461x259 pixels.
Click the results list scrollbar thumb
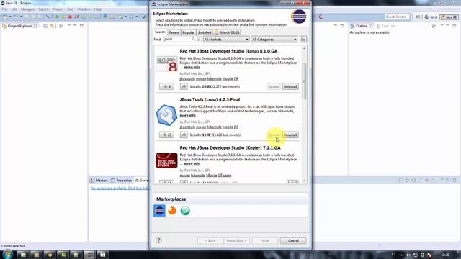pos(304,81)
